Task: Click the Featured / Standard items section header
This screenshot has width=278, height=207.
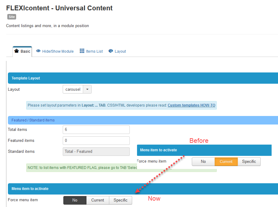Action: click(143, 120)
